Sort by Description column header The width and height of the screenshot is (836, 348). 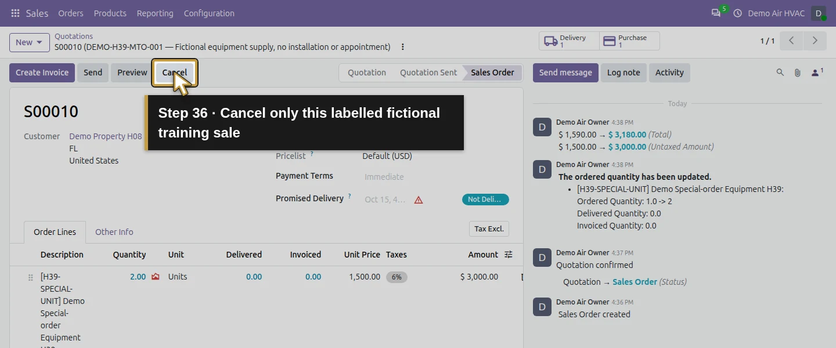pos(62,255)
